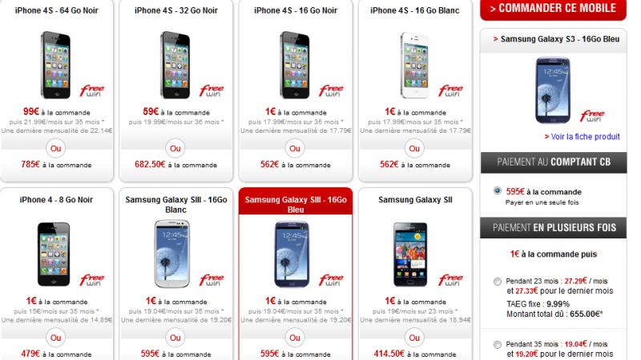641x360 pixels.
Task: Click the Galaxy S3 Bleu image in sidebar
Action: click(x=553, y=90)
